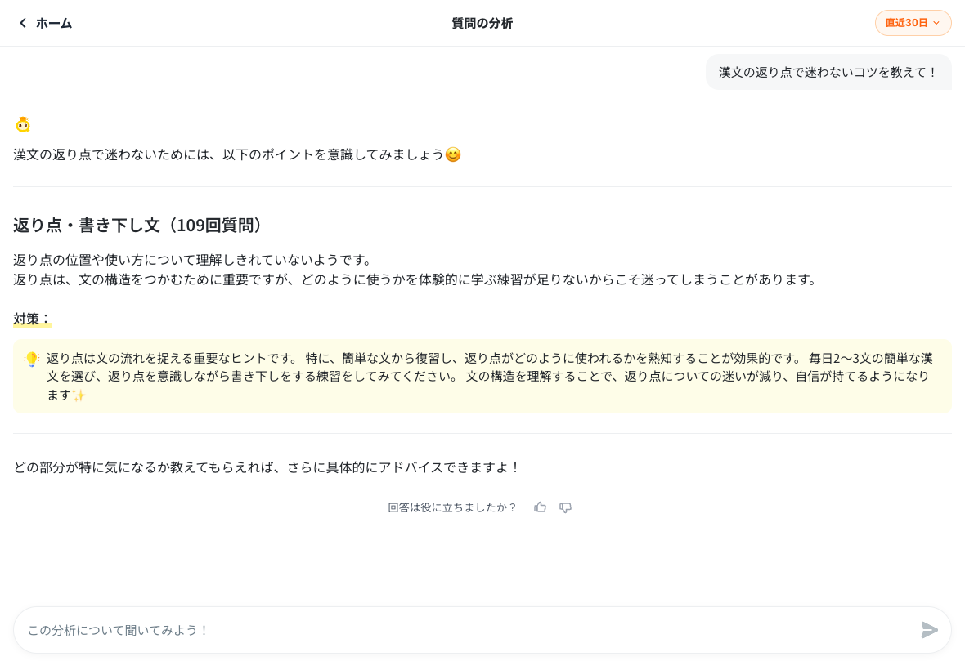Click the lightbulb icon in tip box

click(31, 359)
